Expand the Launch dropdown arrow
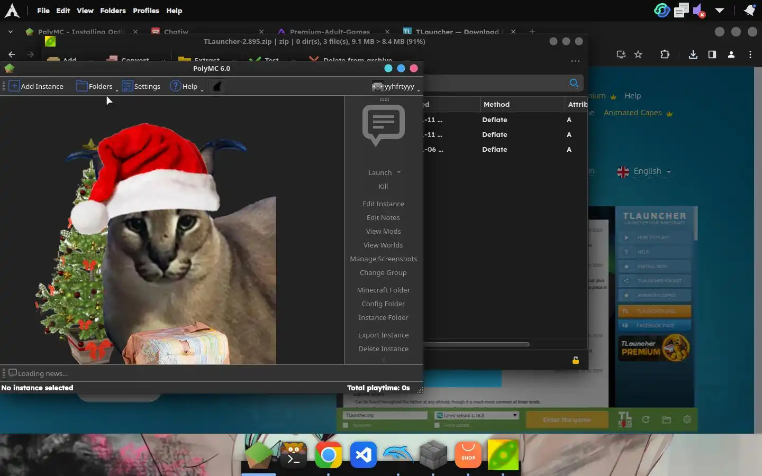The width and height of the screenshot is (762, 476). click(x=399, y=172)
